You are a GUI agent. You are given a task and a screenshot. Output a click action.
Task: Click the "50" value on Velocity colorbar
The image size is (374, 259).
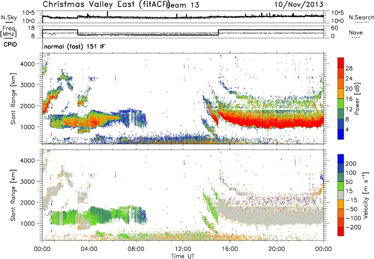tap(349, 182)
